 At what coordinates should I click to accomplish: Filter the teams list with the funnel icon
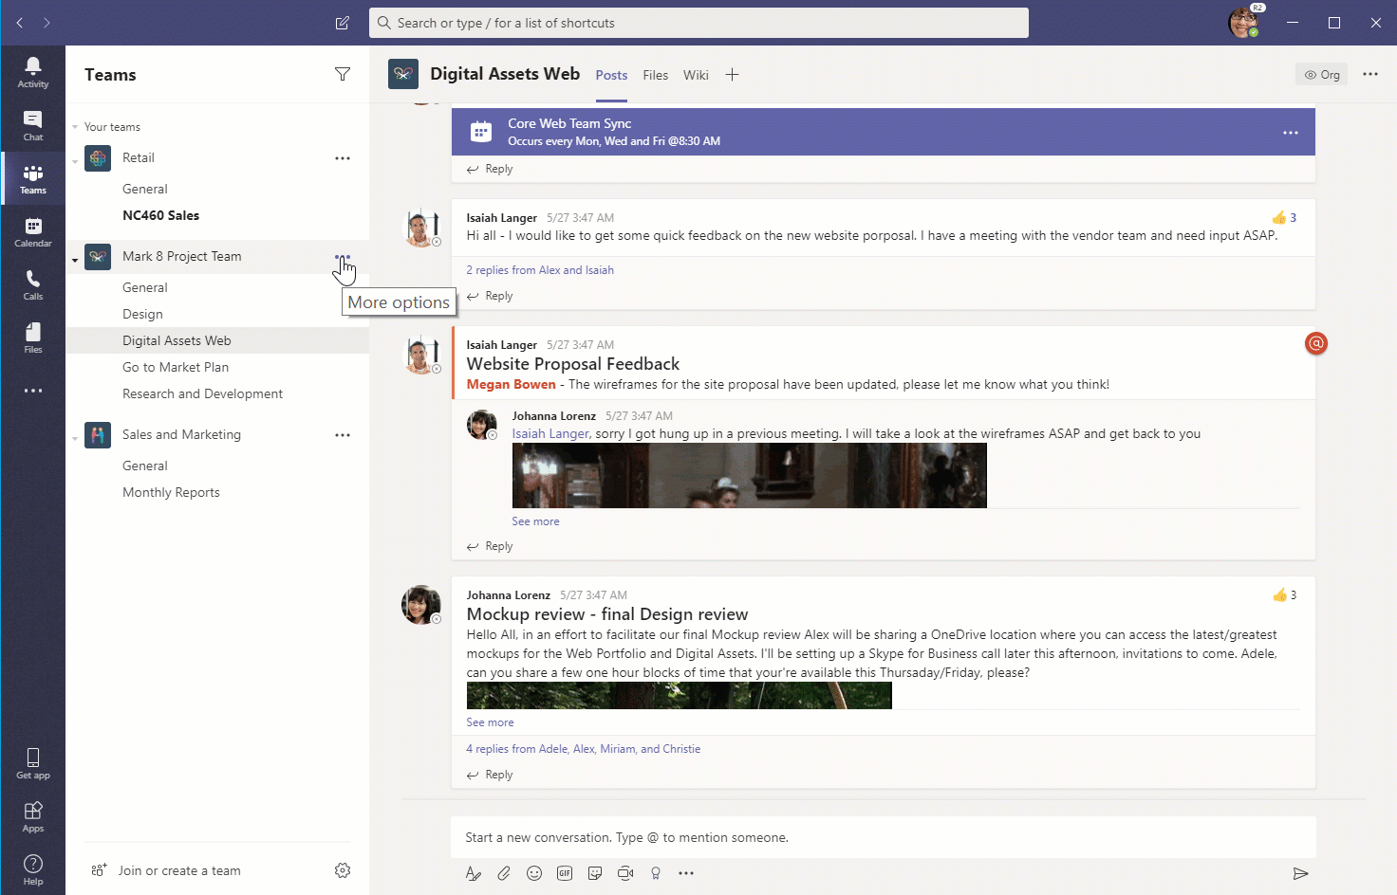point(343,74)
